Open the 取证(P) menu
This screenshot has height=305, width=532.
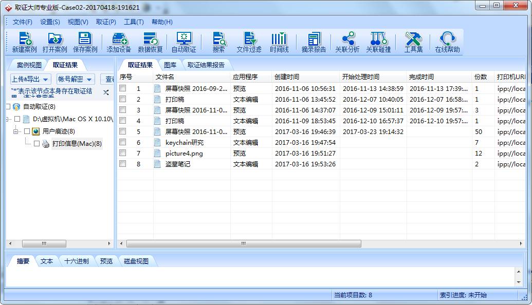coord(106,22)
